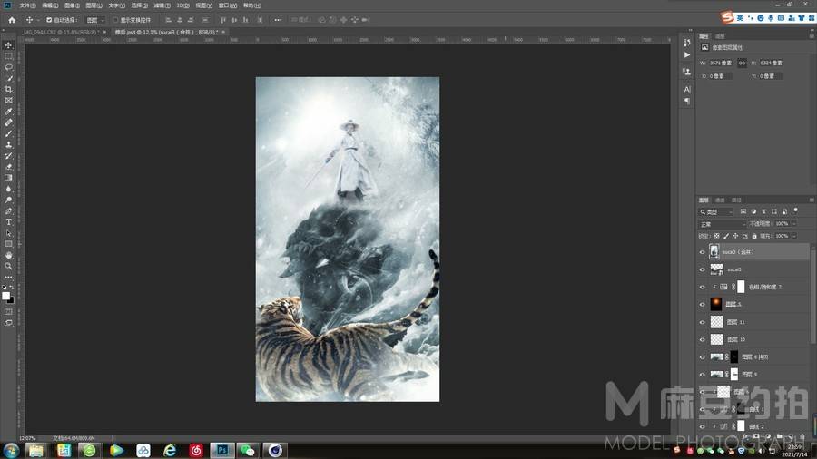
Task: Open the 图像 (Image) menu
Action: (x=72, y=5)
